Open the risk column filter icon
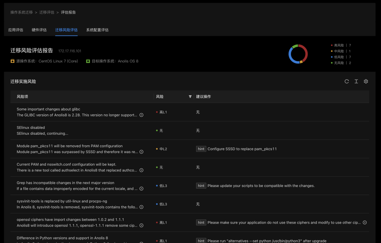 pos(190,97)
